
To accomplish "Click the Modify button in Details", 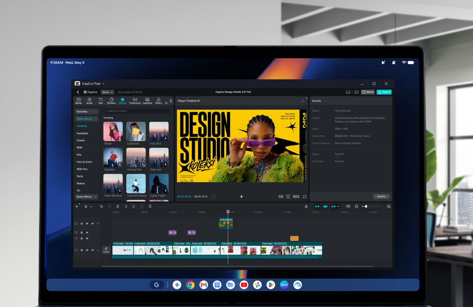I will tap(382, 196).
